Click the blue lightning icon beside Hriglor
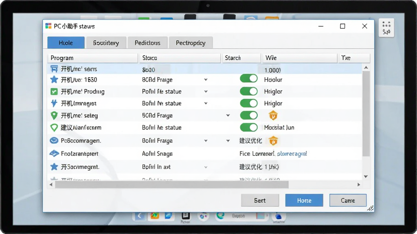This screenshot has height=234, width=417. (x=54, y=103)
